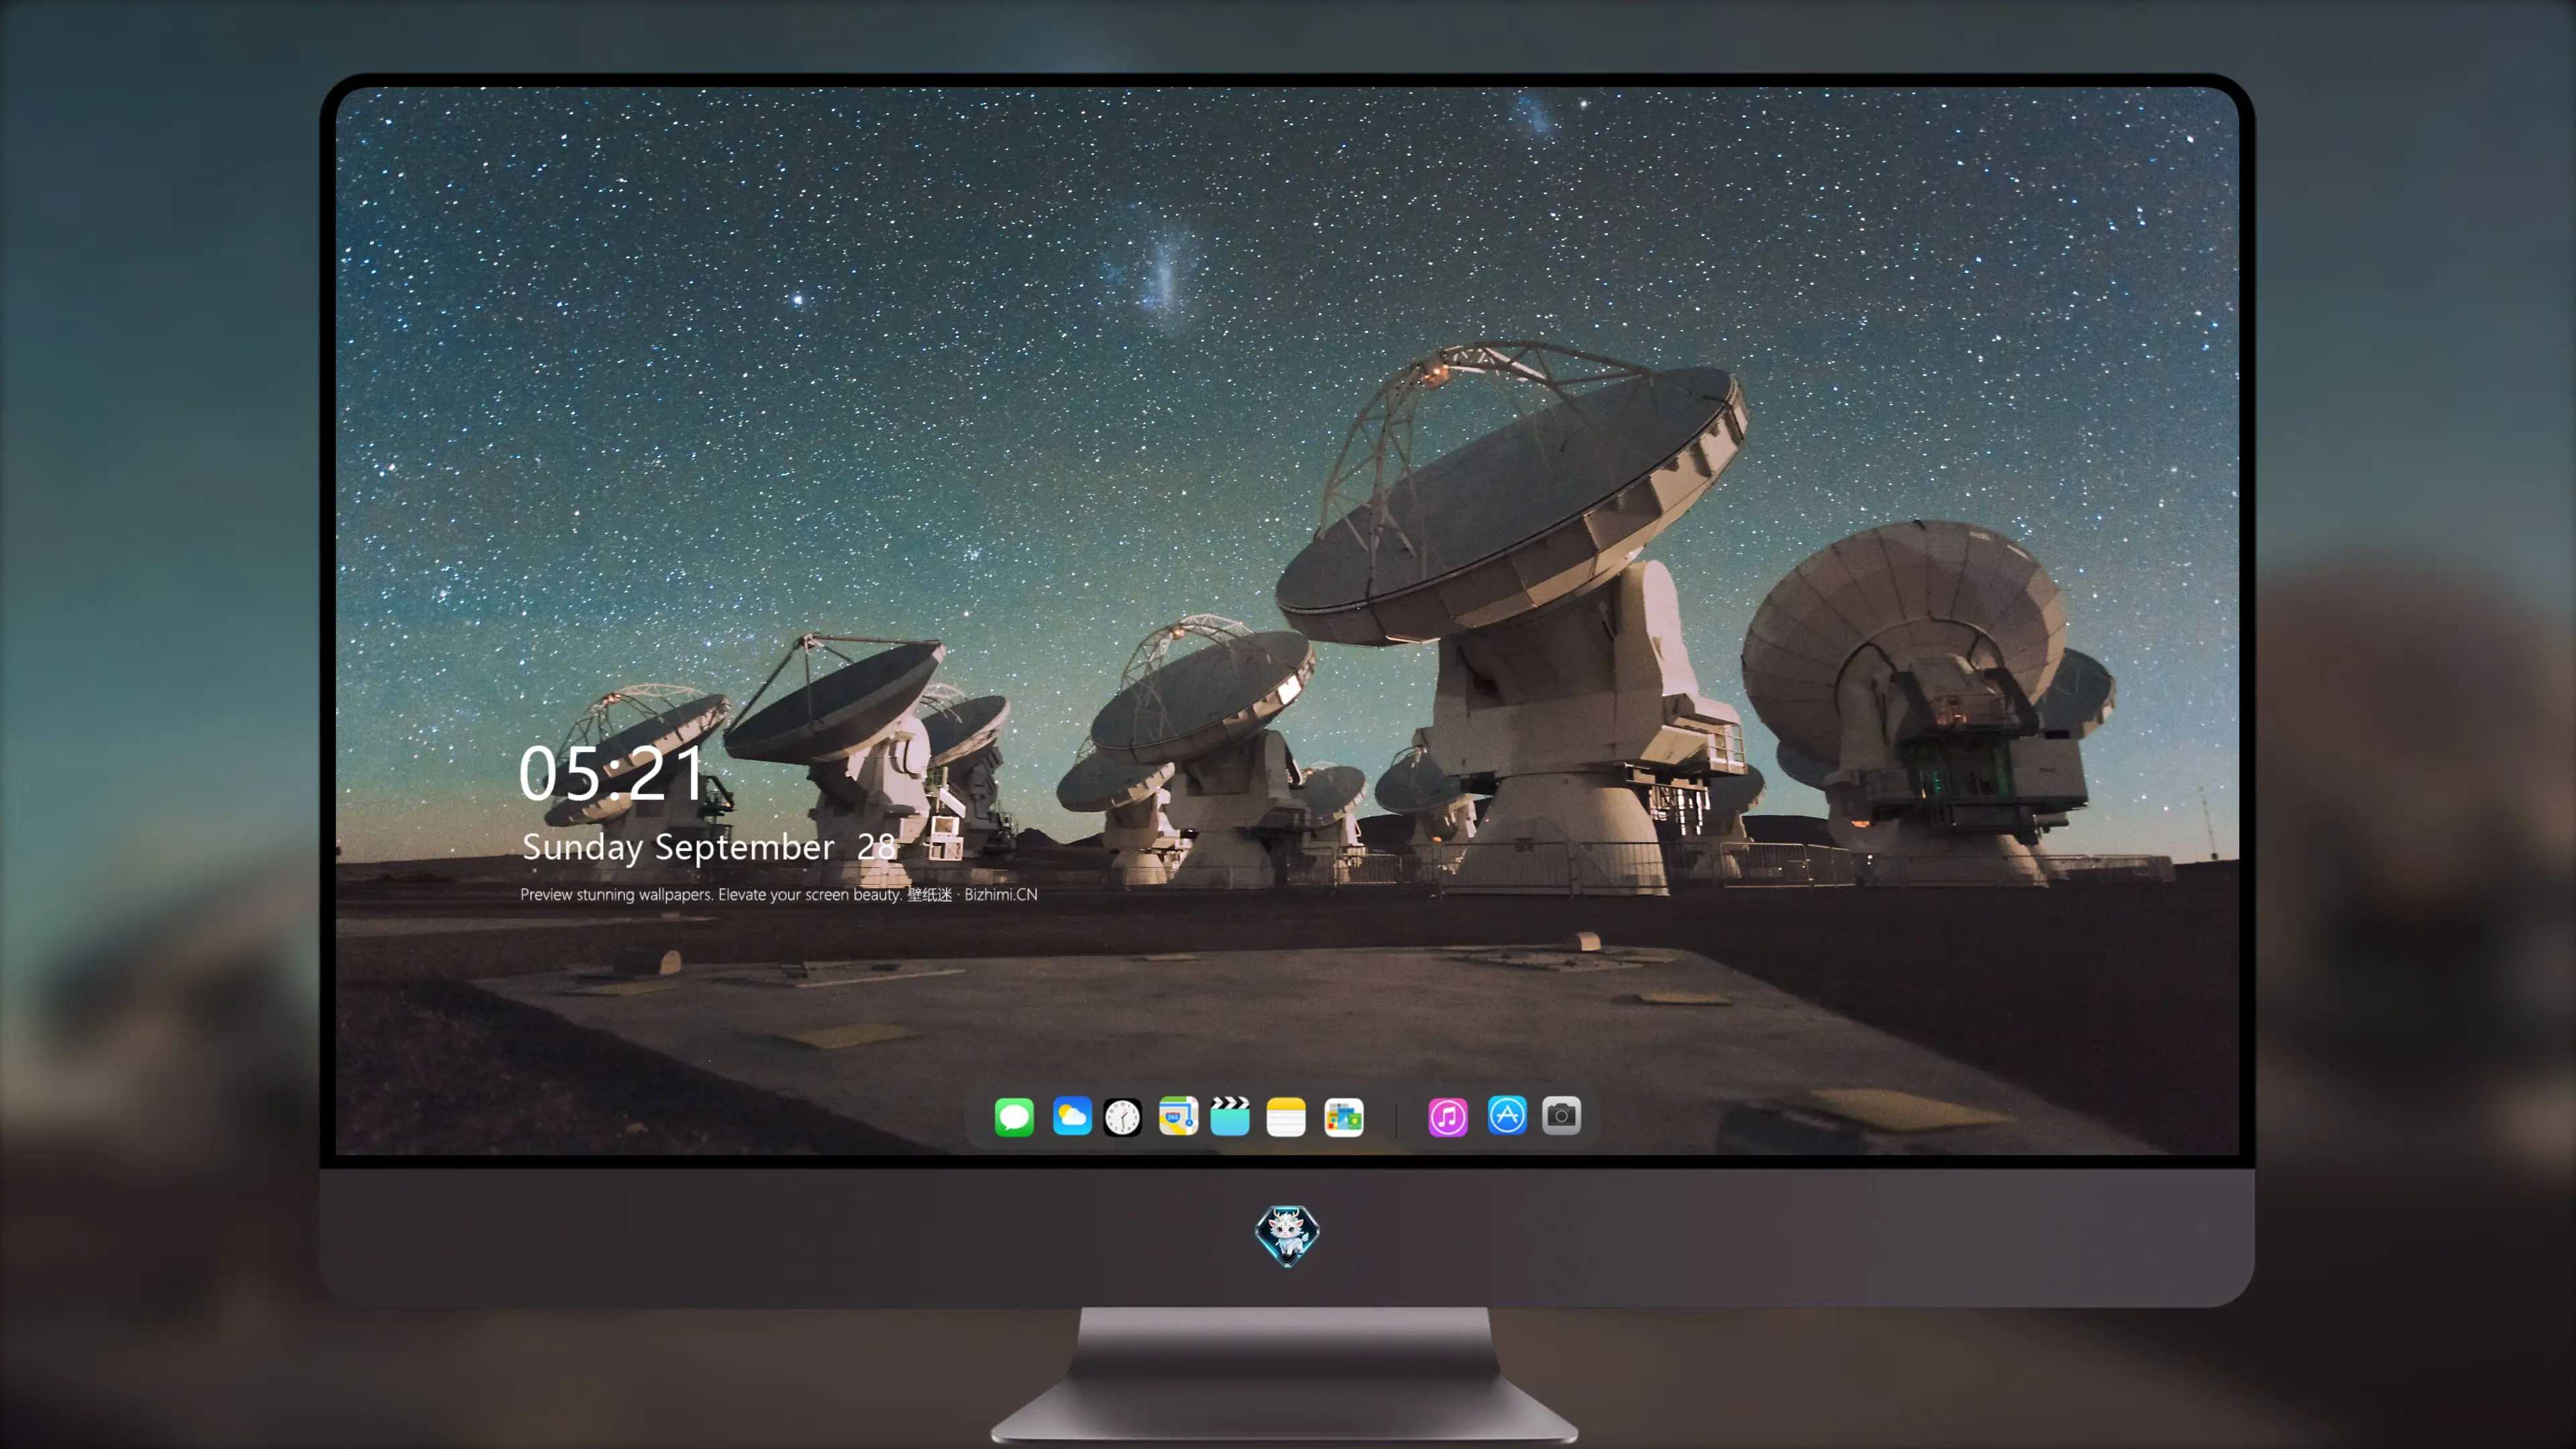Open the pink iTunes Store app in the dock
The image size is (2576, 1449).
click(x=1448, y=1117)
